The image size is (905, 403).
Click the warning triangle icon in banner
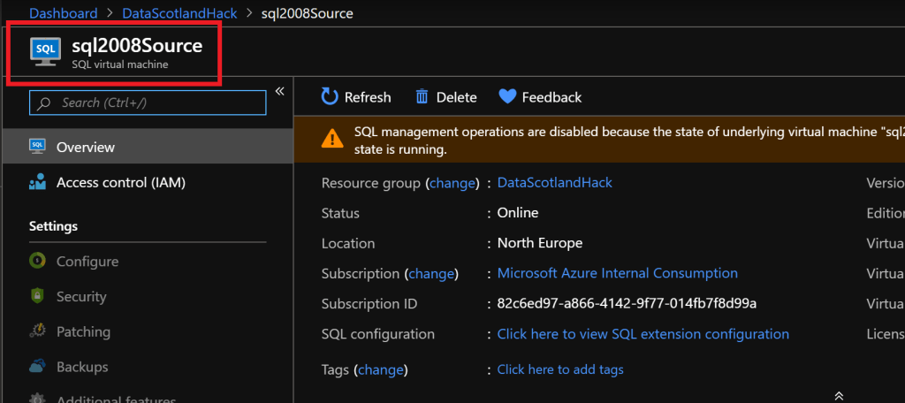332,139
